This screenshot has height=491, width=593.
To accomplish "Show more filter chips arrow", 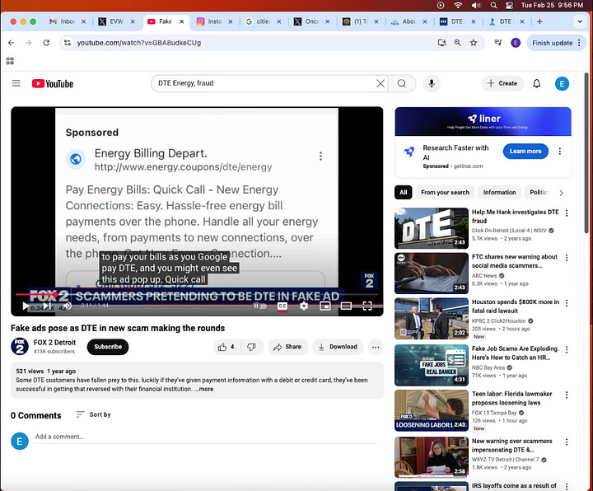I will (561, 193).
